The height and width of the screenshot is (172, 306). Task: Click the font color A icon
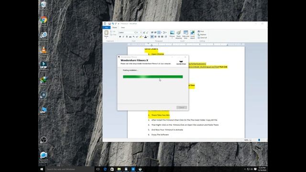[x=145, y=37]
